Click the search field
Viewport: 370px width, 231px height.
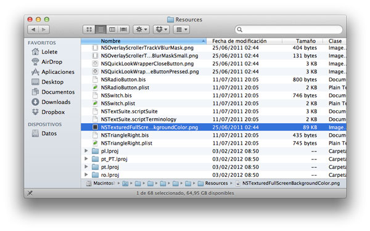pyautogui.click(x=289, y=30)
